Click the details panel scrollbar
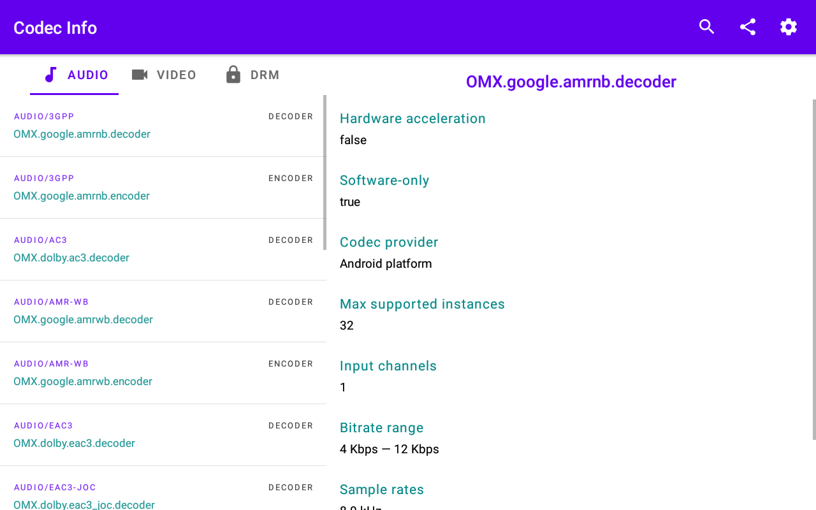Screen dimensions: 816x510 (x=813, y=268)
